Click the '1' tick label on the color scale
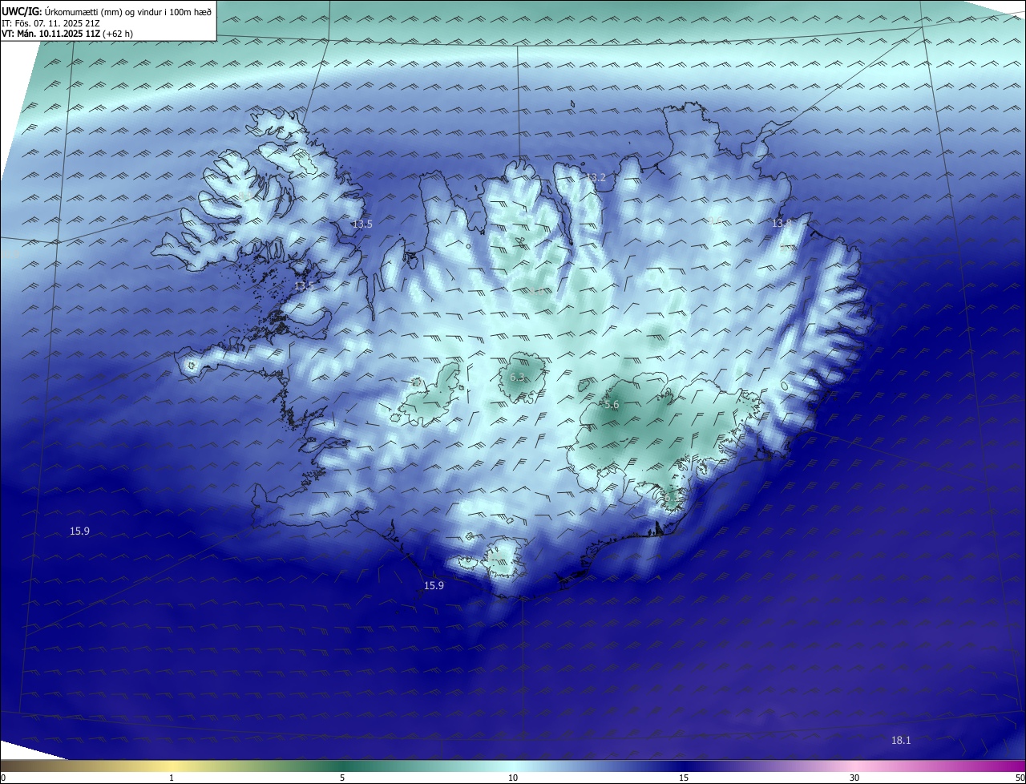Screen dimensions: 1026x784 (x=172, y=778)
